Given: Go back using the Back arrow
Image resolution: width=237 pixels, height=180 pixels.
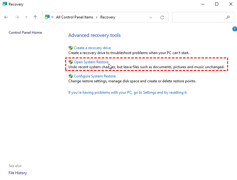Looking at the screenshot, I should (6, 18).
